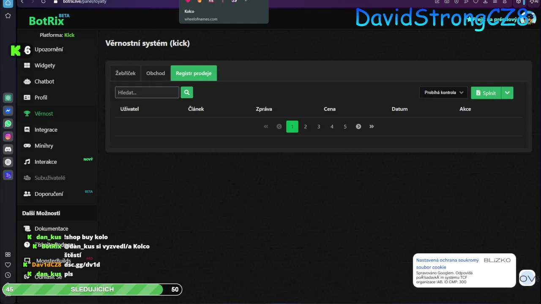
Task: Open Discord in the browser sidebar
Action: [x=8, y=149]
